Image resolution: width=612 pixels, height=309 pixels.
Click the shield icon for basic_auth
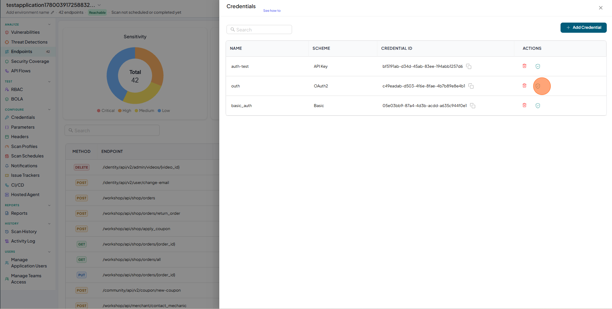[x=538, y=106]
